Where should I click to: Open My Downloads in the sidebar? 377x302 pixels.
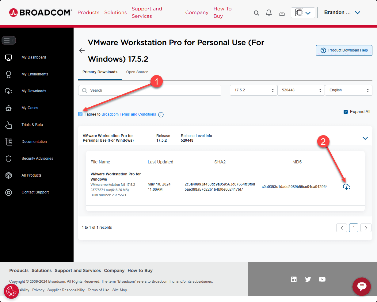click(34, 91)
